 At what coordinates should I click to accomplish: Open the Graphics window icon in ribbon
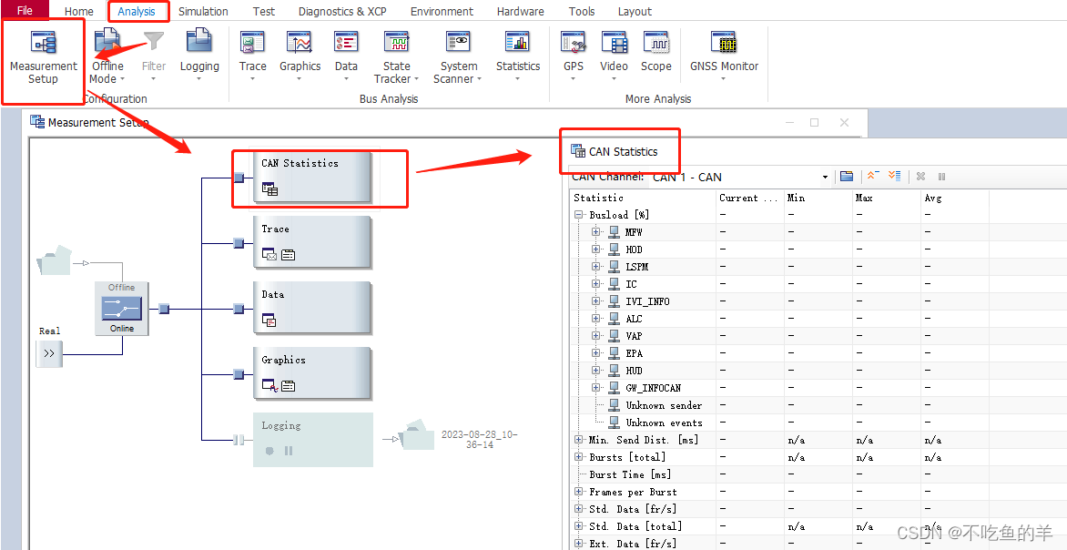(300, 42)
